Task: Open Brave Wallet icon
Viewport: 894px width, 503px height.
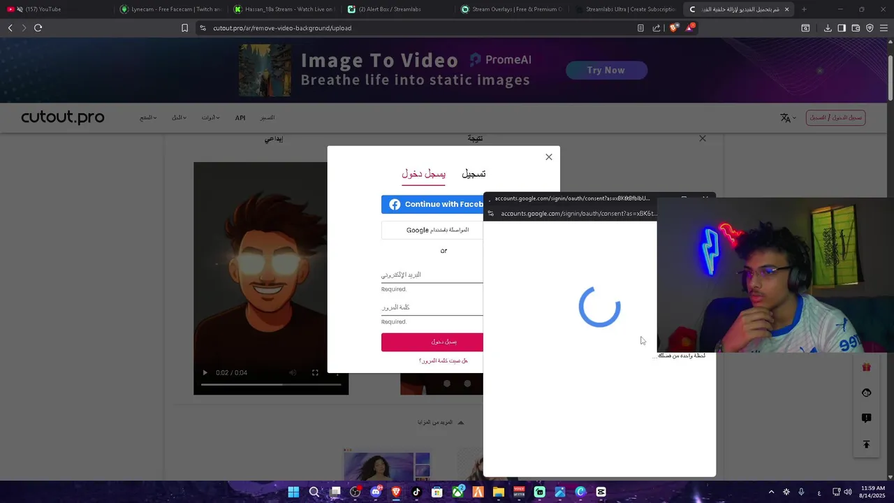Action: click(856, 28)
